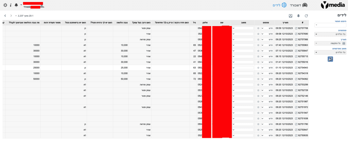This screenshot has height=152, width=348.
Task: Click the עוסק מורשה cell in row 82751780
Action: point(140,124)
